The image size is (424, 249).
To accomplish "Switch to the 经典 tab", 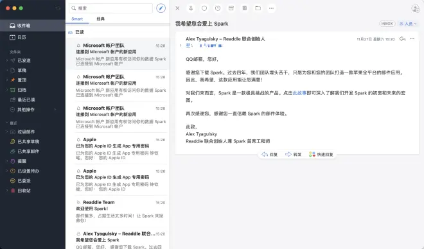I will click(x=101, y=19).
